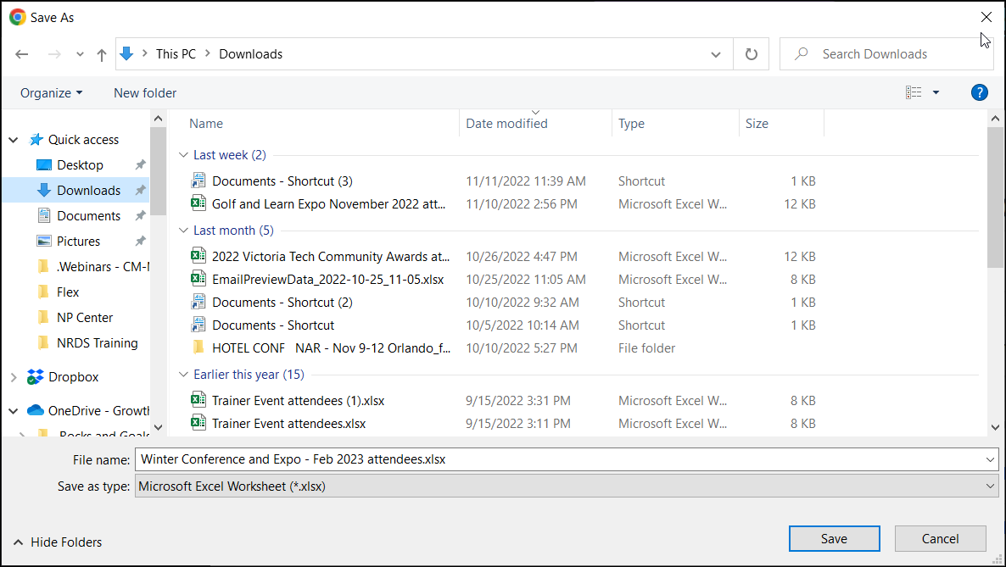Click the Save button
The image size is (1006, 567).
click(x=833, y=539)
